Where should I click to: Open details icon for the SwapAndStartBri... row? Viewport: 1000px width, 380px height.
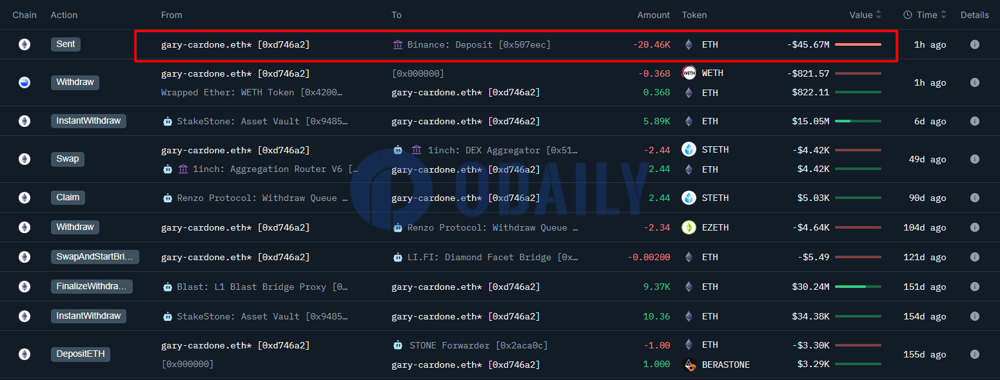(x=974, y=257)
